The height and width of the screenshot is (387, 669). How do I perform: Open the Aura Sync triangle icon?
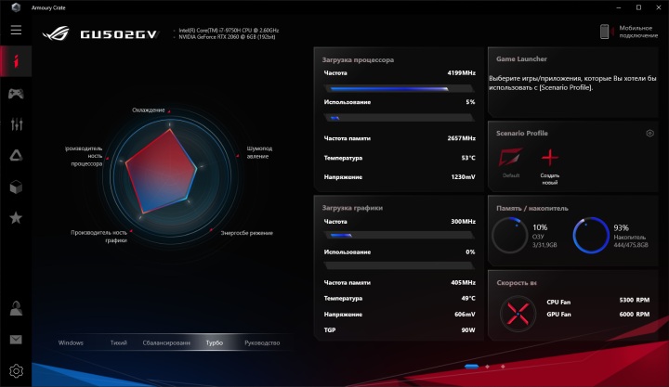click(16, 156)
